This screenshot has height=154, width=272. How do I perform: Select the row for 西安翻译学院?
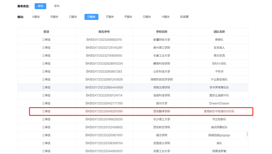point(133,111)
